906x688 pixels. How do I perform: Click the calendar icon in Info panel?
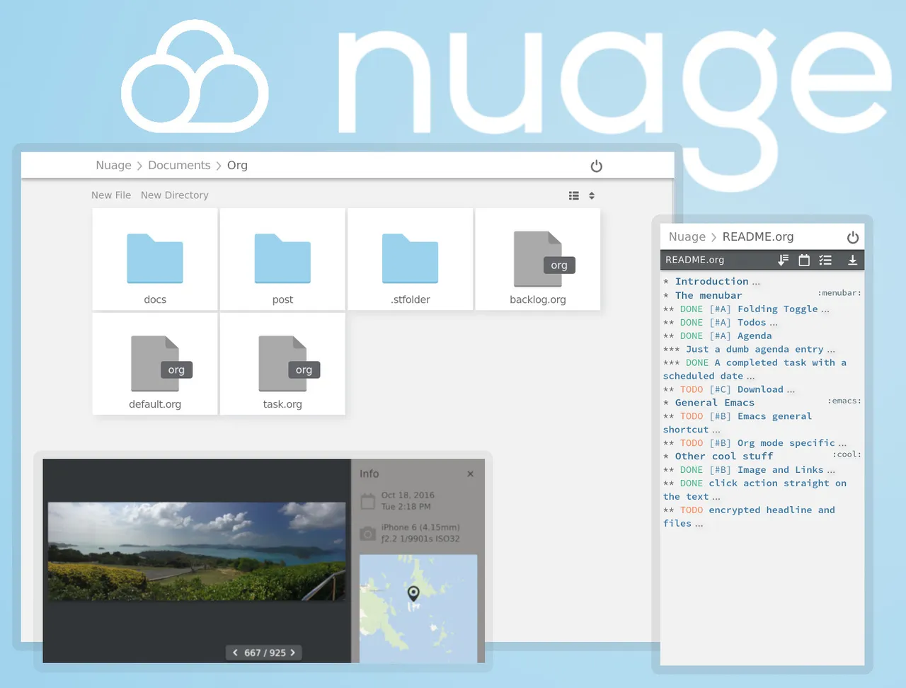click(x=368, y=502)
